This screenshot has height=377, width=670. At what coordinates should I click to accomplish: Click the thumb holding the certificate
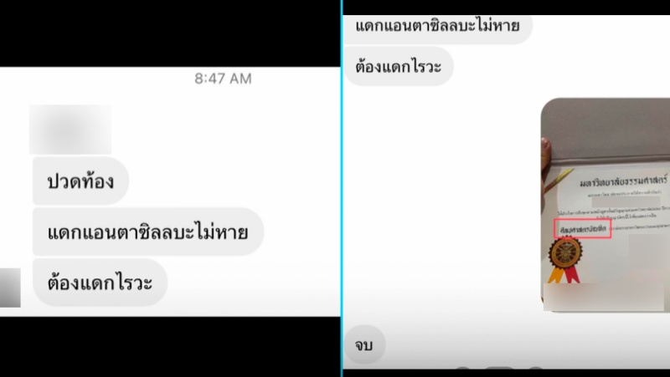(x=546, y=151)
